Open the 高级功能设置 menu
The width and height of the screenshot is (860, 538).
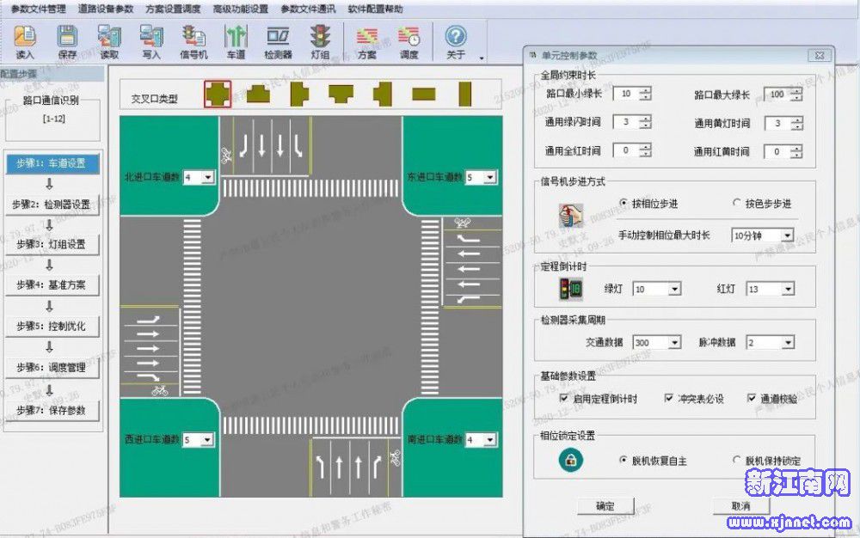240,9
